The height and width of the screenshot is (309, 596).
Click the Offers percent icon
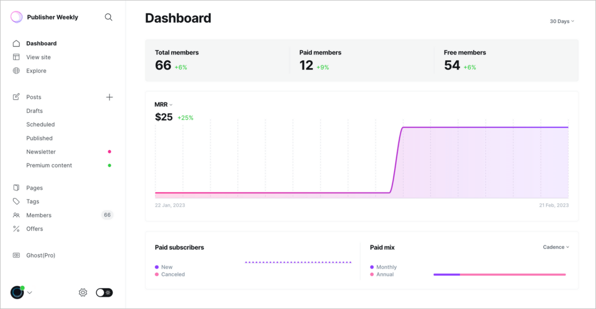[x=16, y=229]
